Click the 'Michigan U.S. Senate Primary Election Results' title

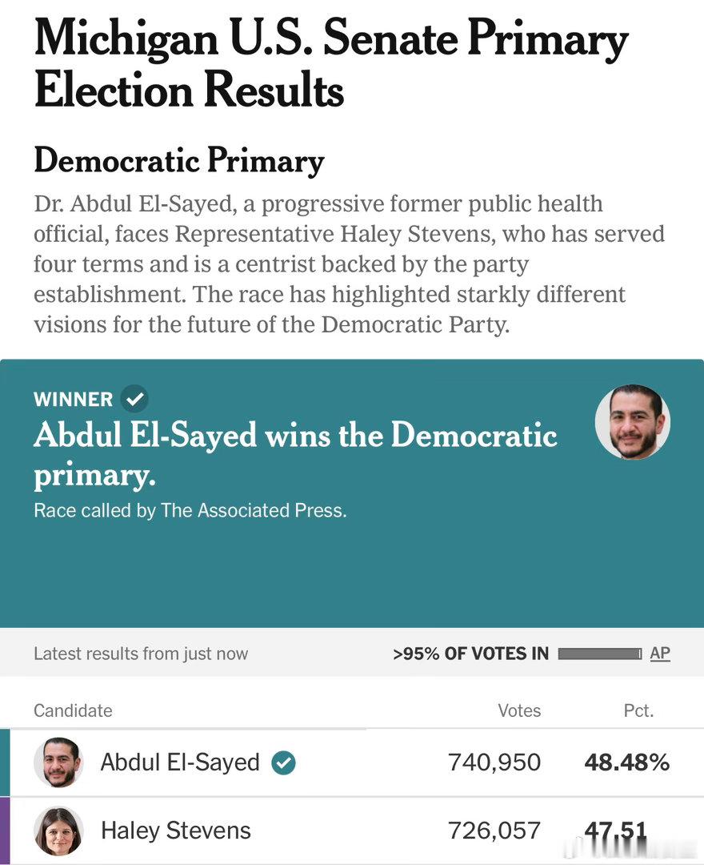point(330,64)
